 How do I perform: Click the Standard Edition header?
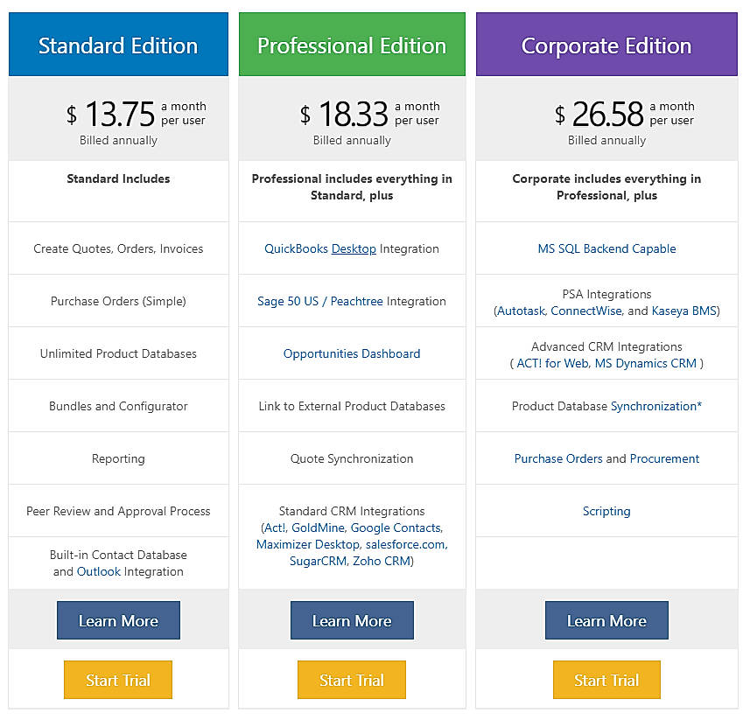pos(118,44)
